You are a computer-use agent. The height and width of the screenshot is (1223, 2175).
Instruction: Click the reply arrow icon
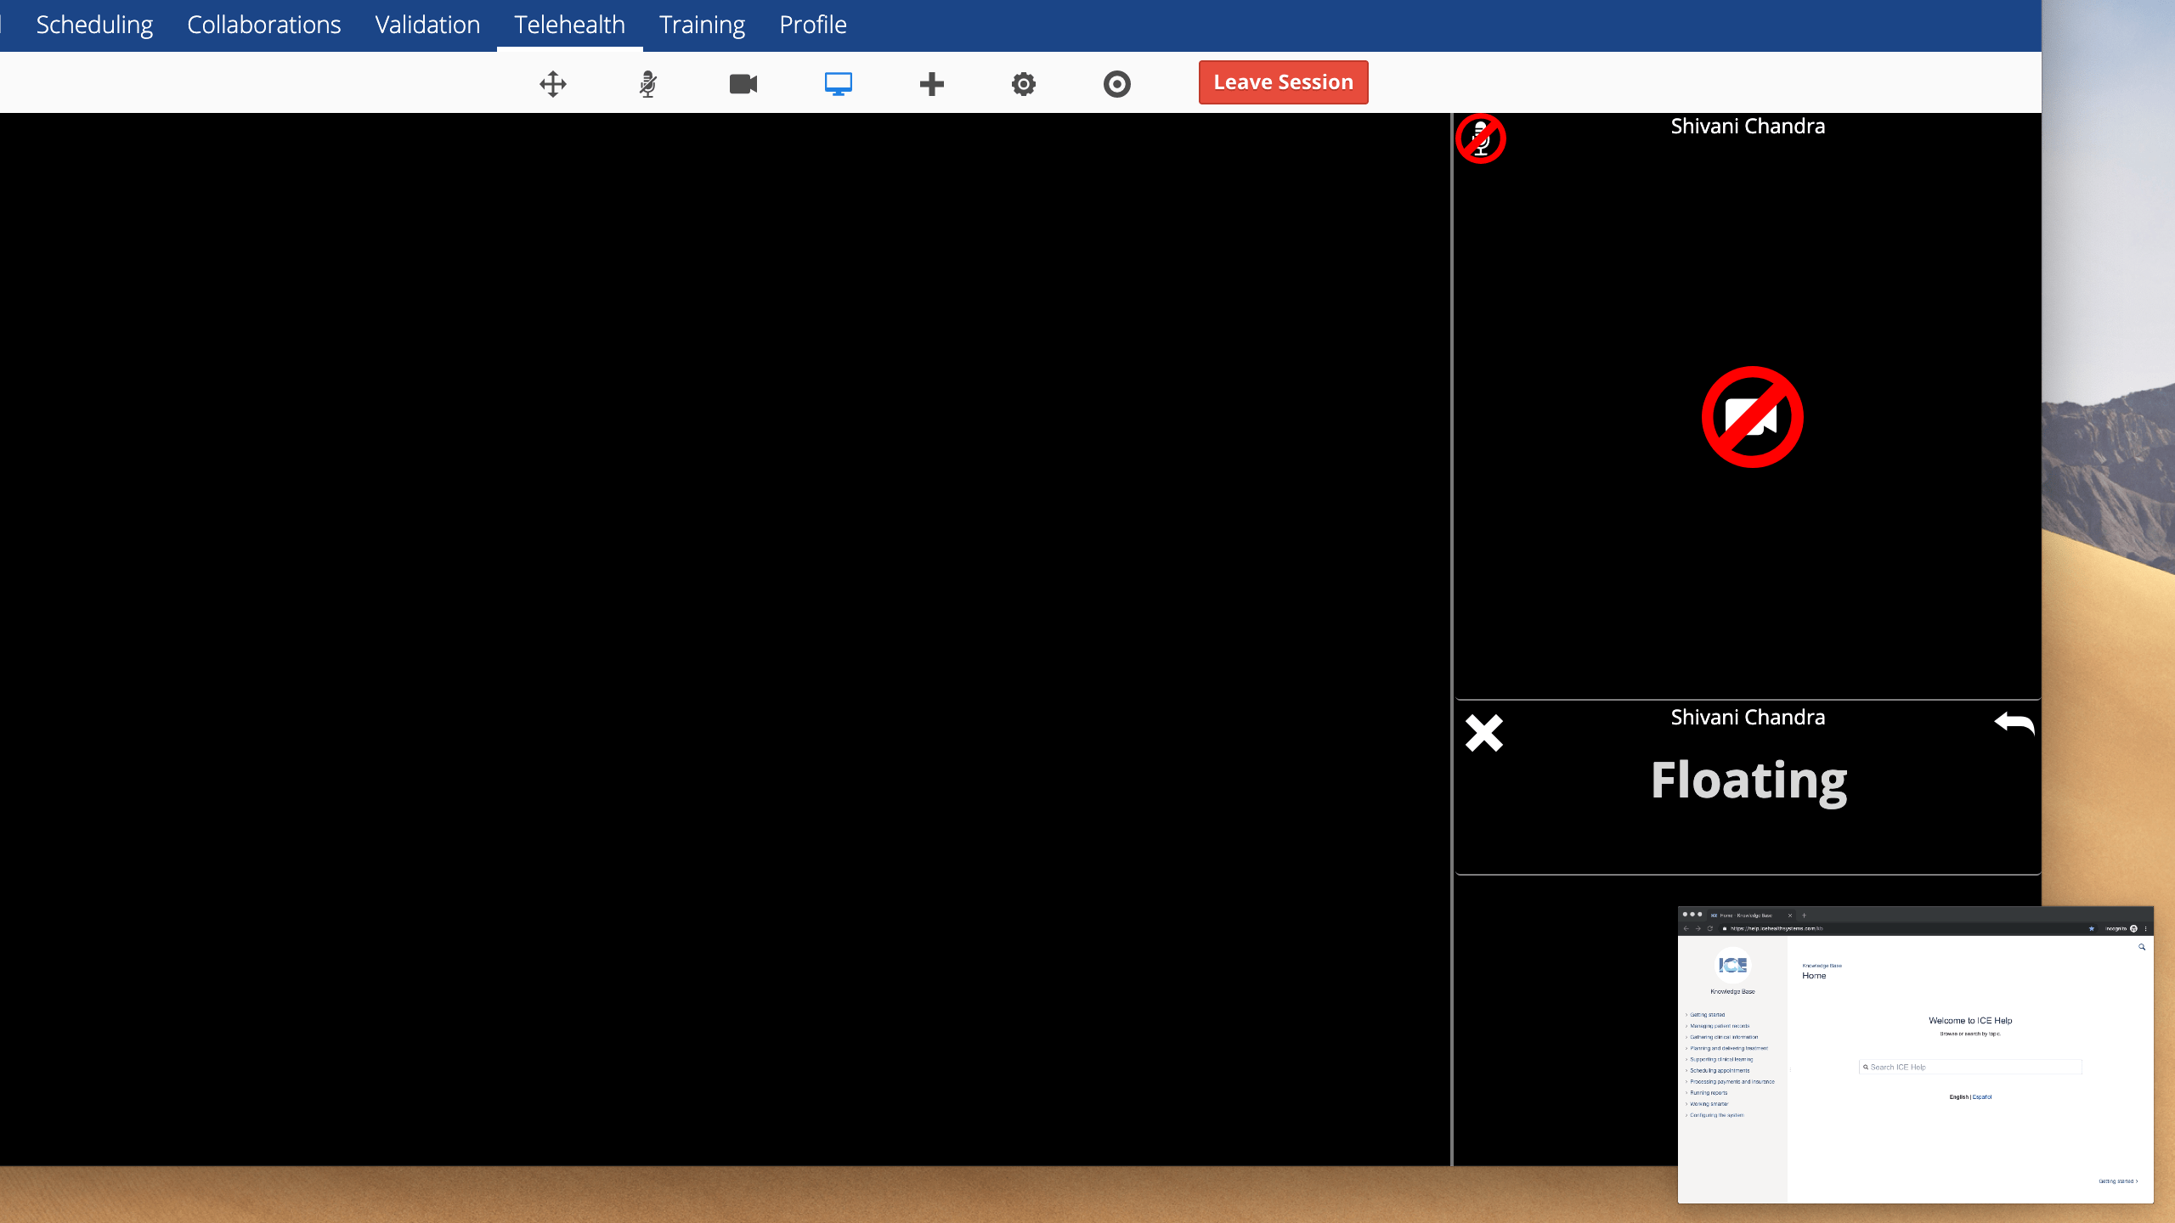point(2014,723)
